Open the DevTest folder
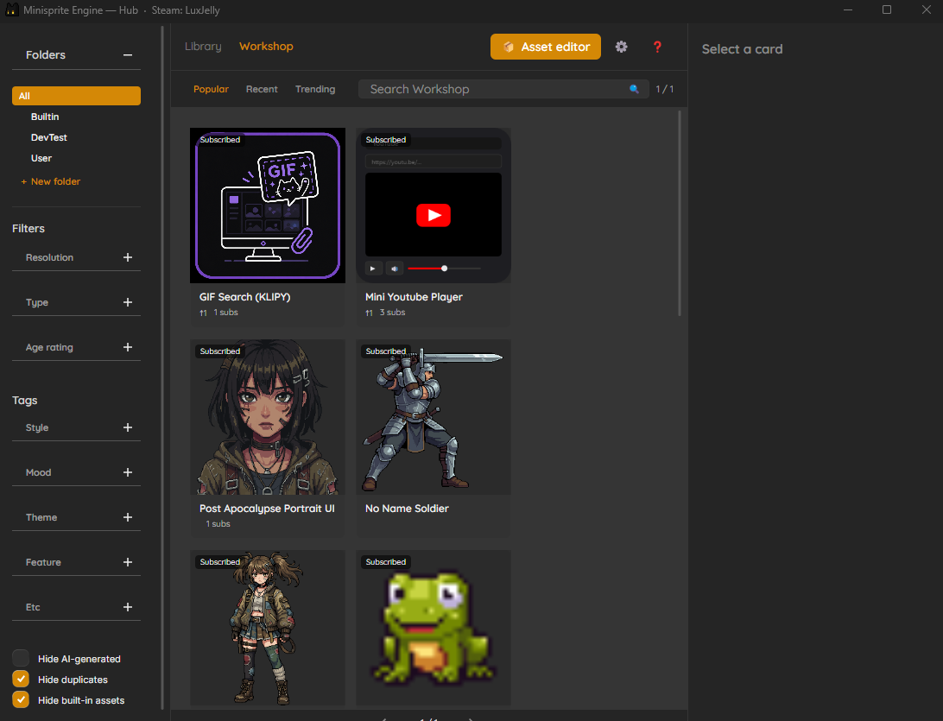The image size is (943, 721). pyautogui.click(x=49, y=137)
